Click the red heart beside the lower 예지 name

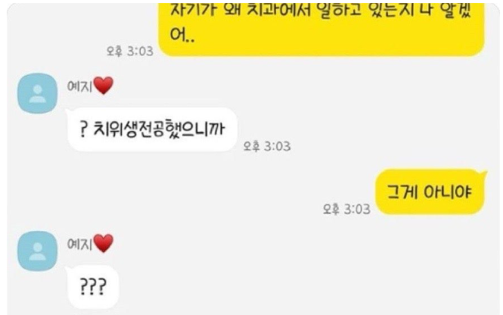pyautogui.click(x=104, y=243)
